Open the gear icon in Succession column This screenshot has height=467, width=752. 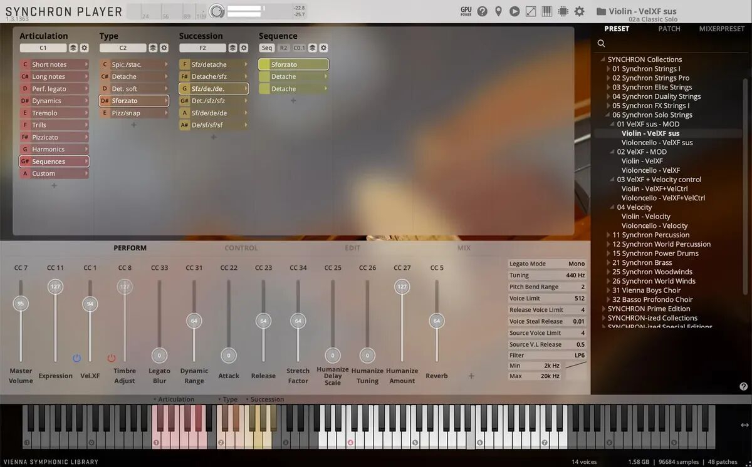pos(244,48)
